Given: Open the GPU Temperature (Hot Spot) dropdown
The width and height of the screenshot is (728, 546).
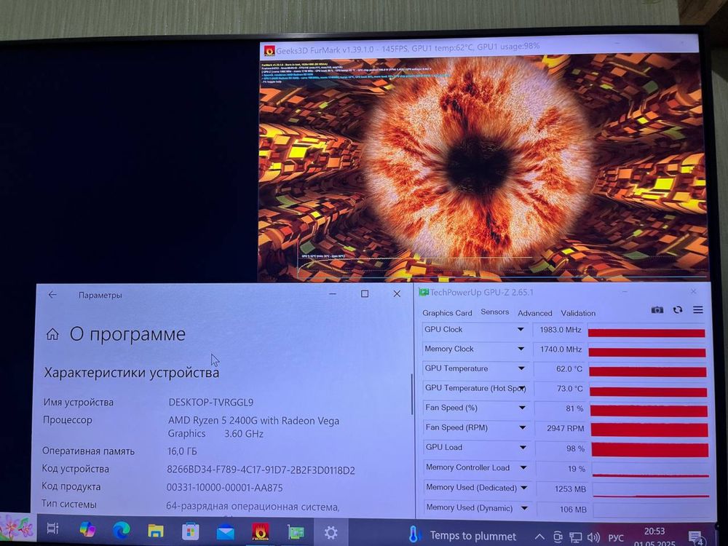Looking at the screenshot, I should coord(522,388).
